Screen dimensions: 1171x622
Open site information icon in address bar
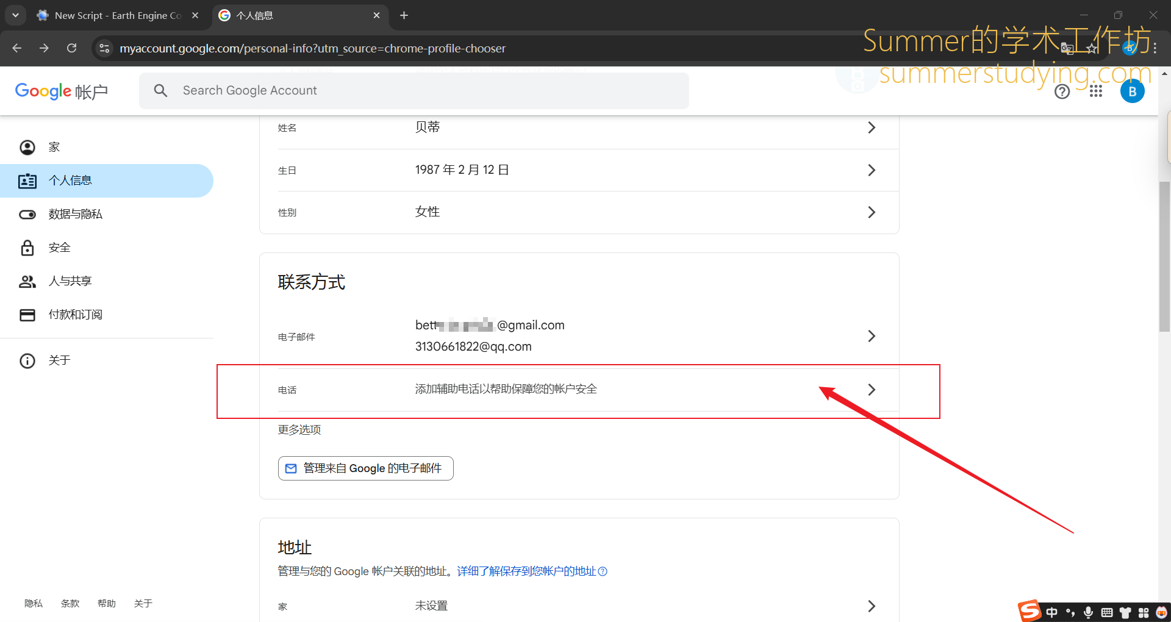click(x=104, y=48)
